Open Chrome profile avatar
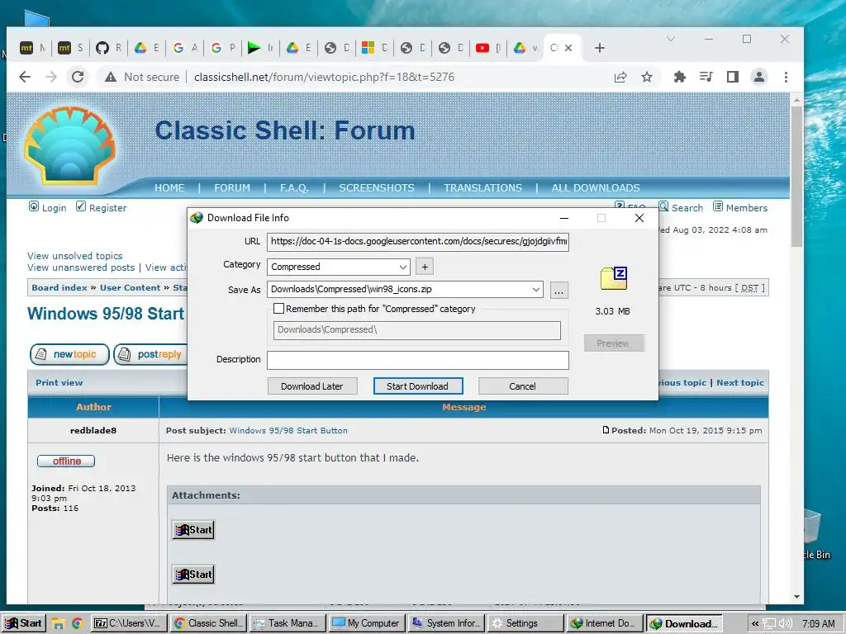This screenshot has width=846, height=634. [x=759, y=77]
